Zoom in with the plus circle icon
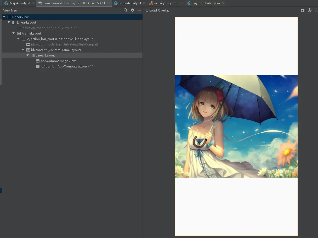This screenshot has width=318, height=238. [310, 10]
